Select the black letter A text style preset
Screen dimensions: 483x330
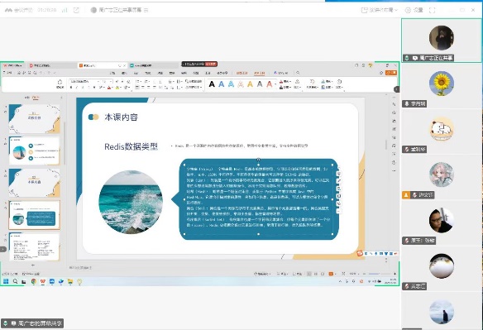tap(212, 84)
